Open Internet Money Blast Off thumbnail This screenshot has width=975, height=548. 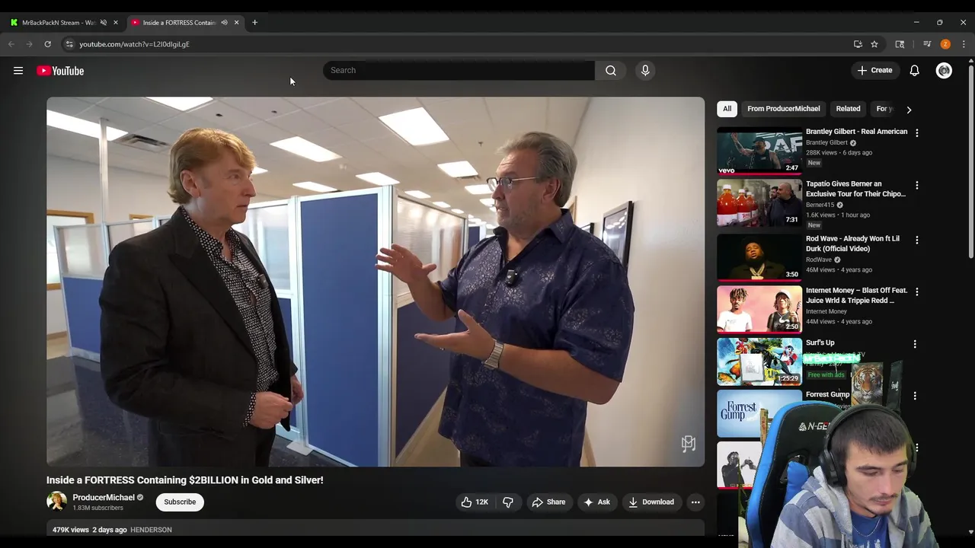click(x=759, y=309)
